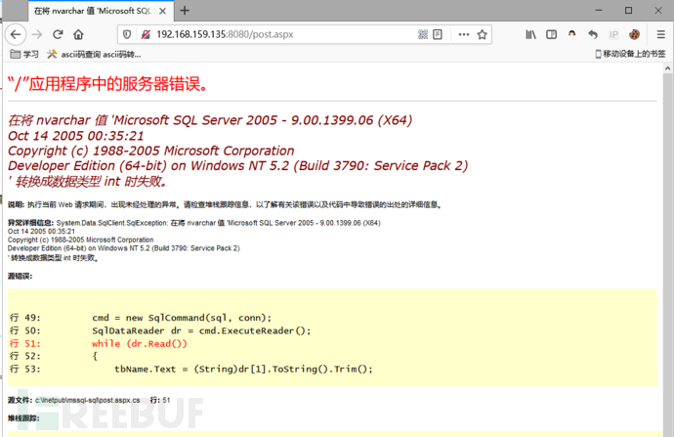Click "Copyright (c) 1988-2005 Microsoft Corporation" red italic line
This screenshot has height=437, width=674.
(x=150, y=151)
